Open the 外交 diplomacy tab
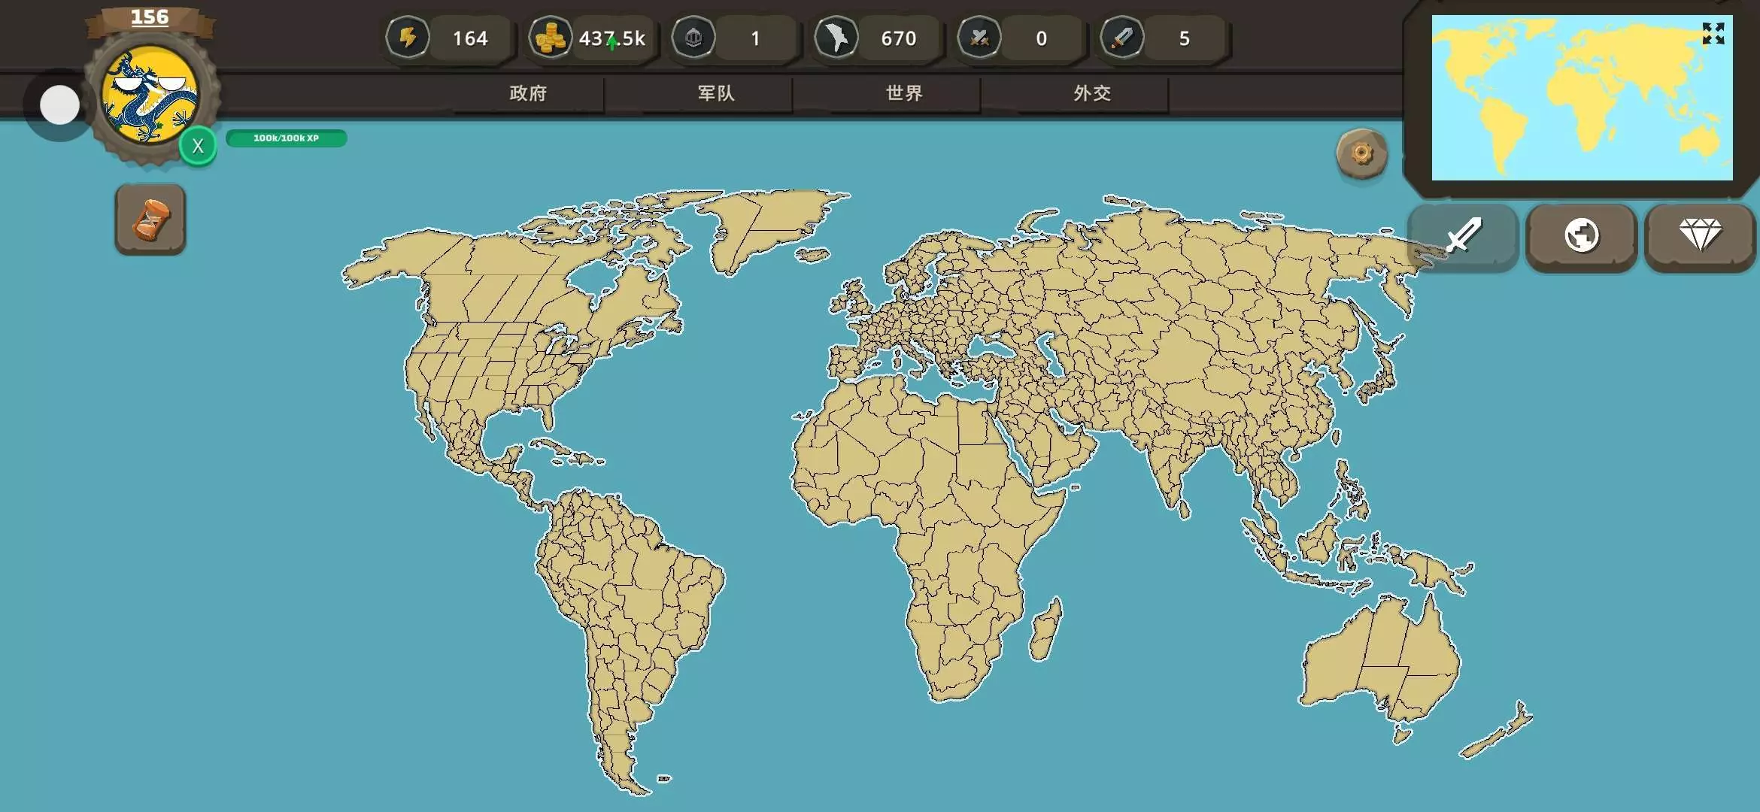This screenshot has width=1760, height=812. pyautogui.click(x=1092, y=93)
